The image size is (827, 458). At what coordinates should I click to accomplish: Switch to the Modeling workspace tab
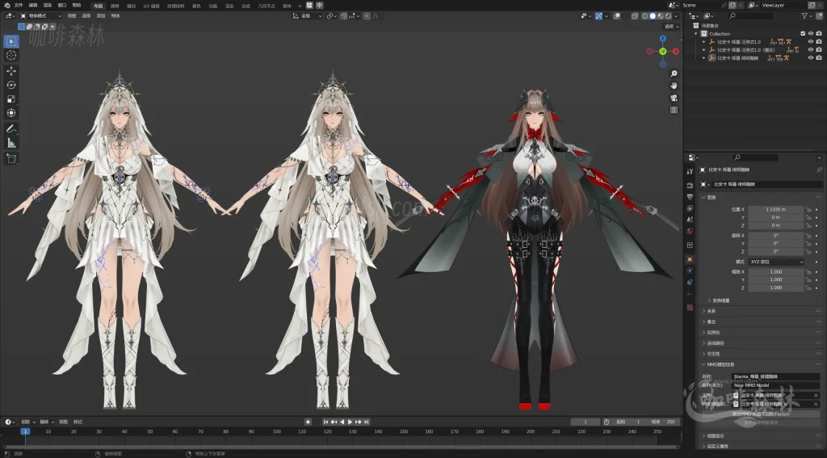point(115,6)
